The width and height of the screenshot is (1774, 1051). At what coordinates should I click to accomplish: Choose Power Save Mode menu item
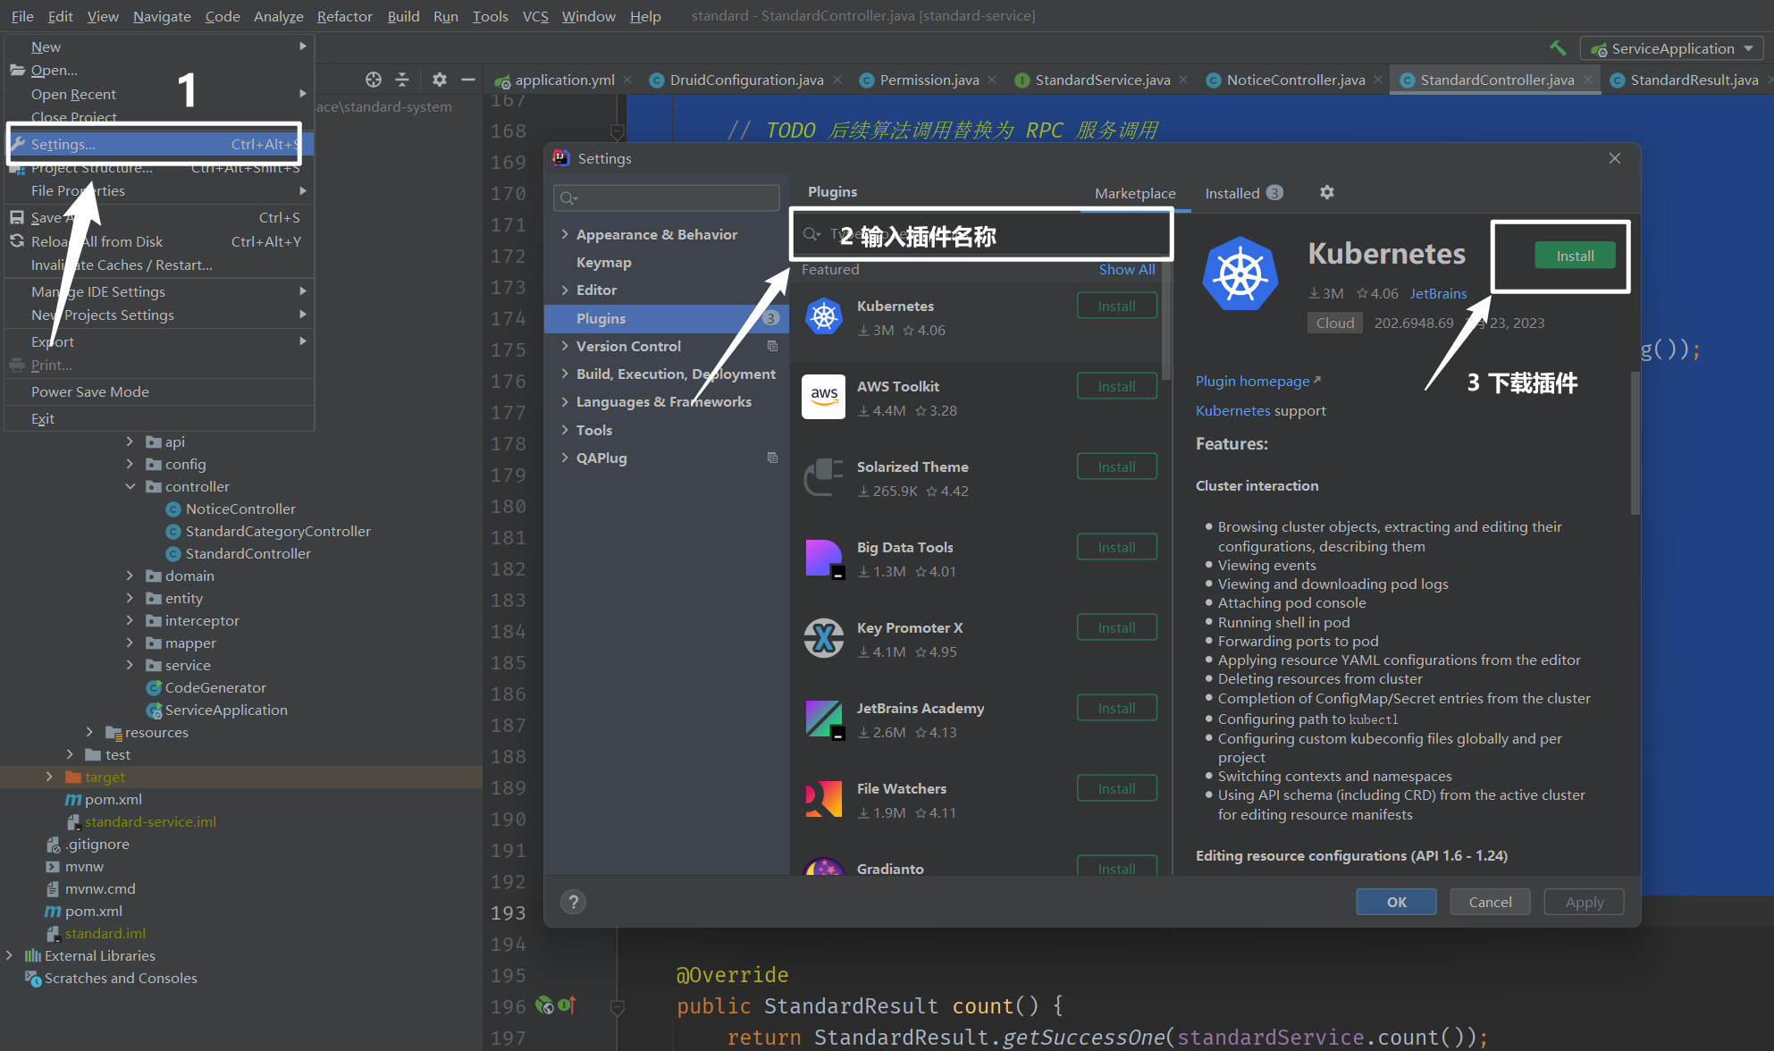coord(159,391)
